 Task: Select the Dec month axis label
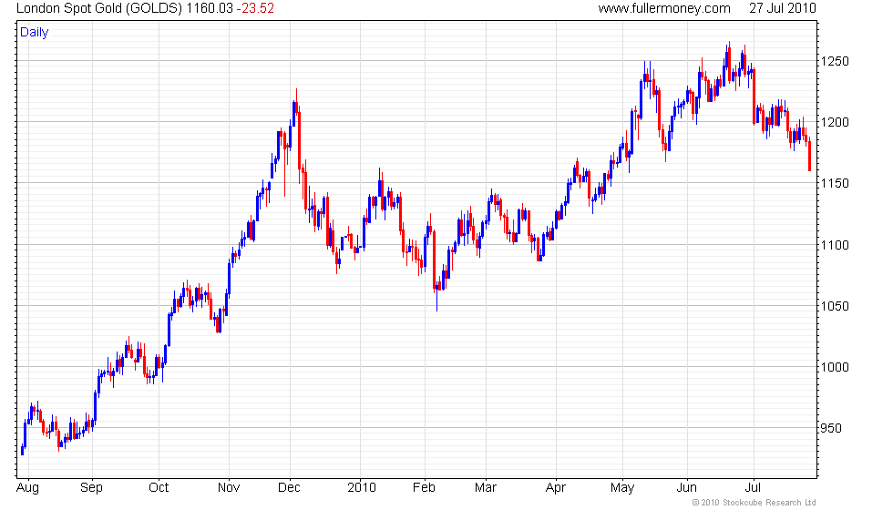click(x=289, y=488)
